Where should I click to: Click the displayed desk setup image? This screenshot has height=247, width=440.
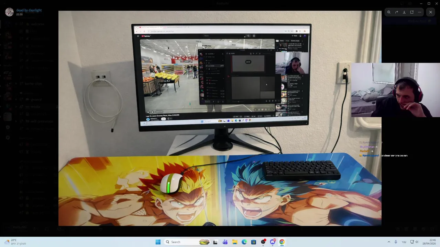tap(220, 118)
